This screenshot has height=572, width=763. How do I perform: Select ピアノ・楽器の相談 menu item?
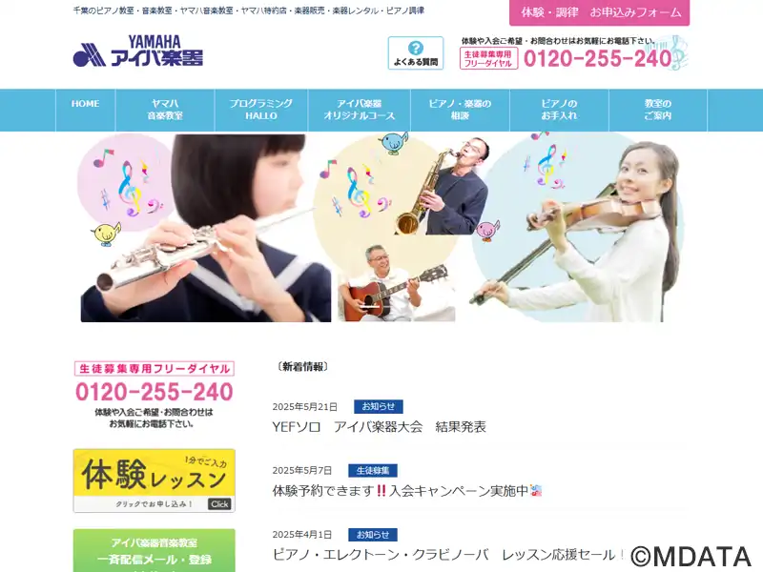click(x=460, y=110)
